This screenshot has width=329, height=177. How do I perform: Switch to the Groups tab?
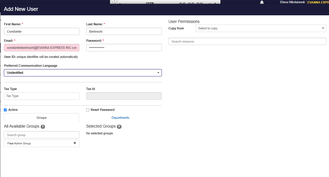(41, 118)
